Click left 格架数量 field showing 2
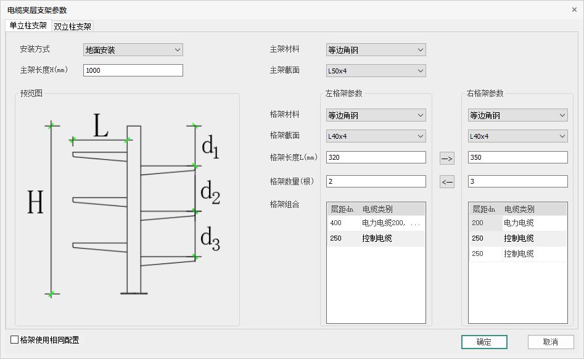The image size is (584, 359). click(376, 181)
